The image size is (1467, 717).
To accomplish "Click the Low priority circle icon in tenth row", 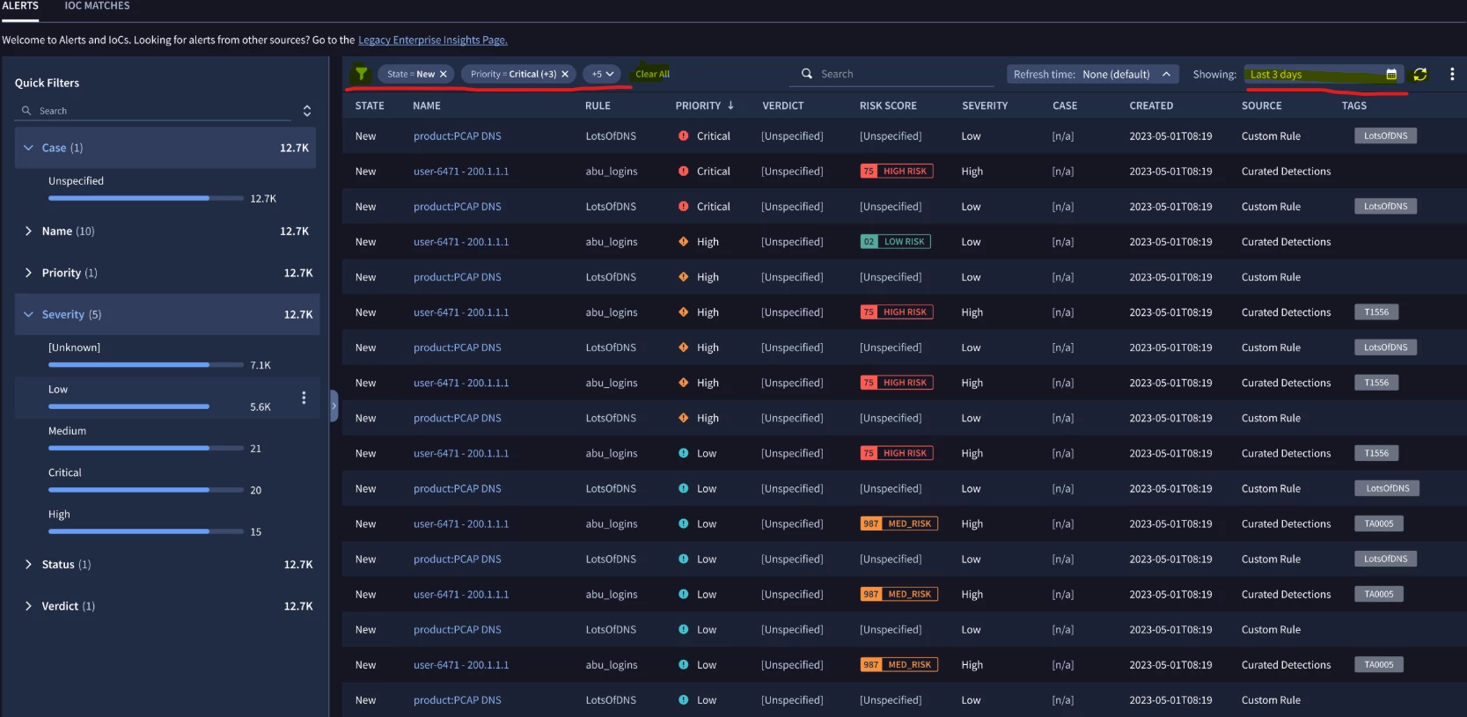I will click(683, 453).
